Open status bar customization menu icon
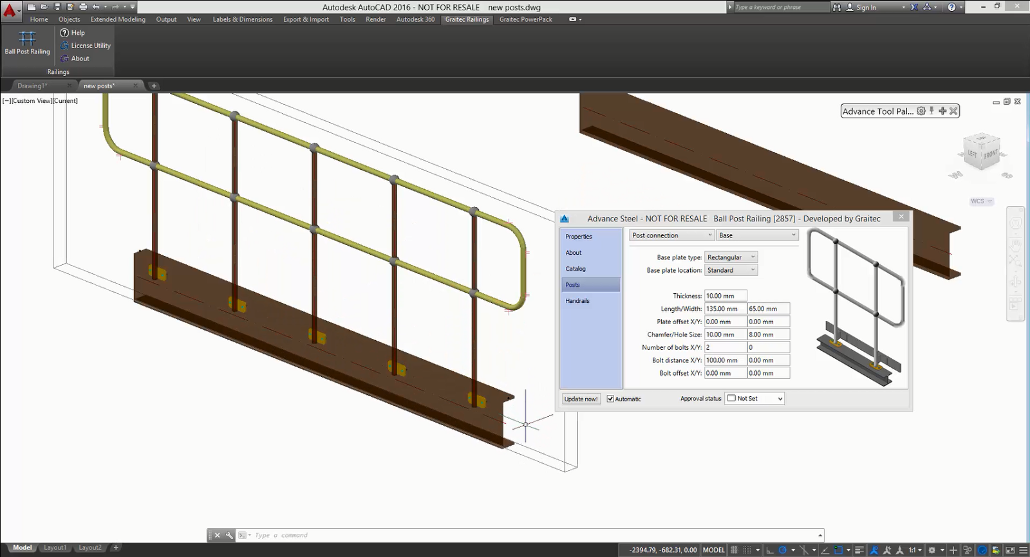This screenshot has width=1030, height=557. pos(1024,550)
